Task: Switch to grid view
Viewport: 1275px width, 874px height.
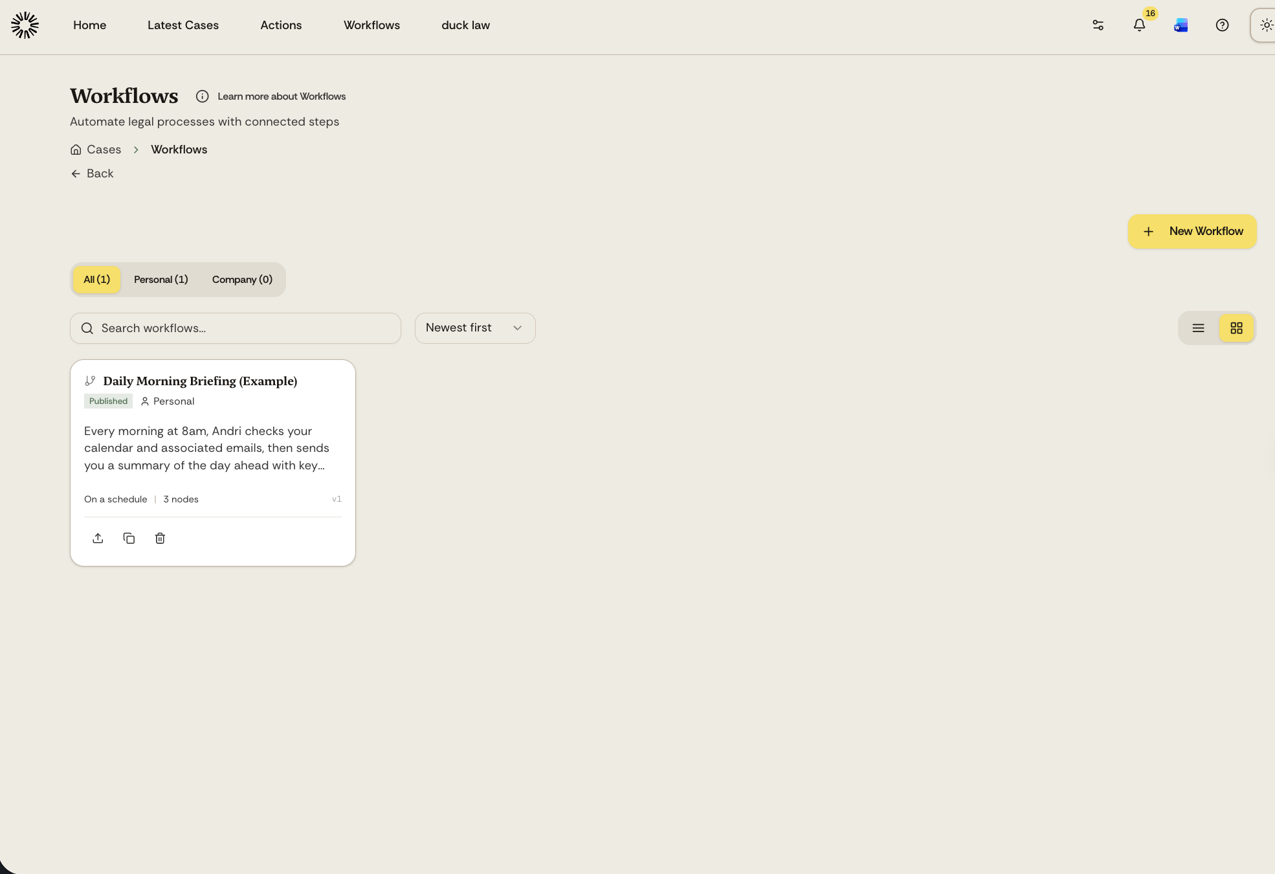Action: click(1237, 328)
